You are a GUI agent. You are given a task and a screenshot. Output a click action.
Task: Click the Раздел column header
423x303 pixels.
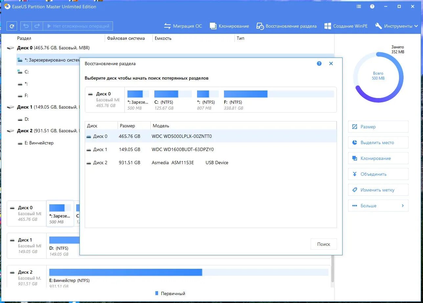24,38
